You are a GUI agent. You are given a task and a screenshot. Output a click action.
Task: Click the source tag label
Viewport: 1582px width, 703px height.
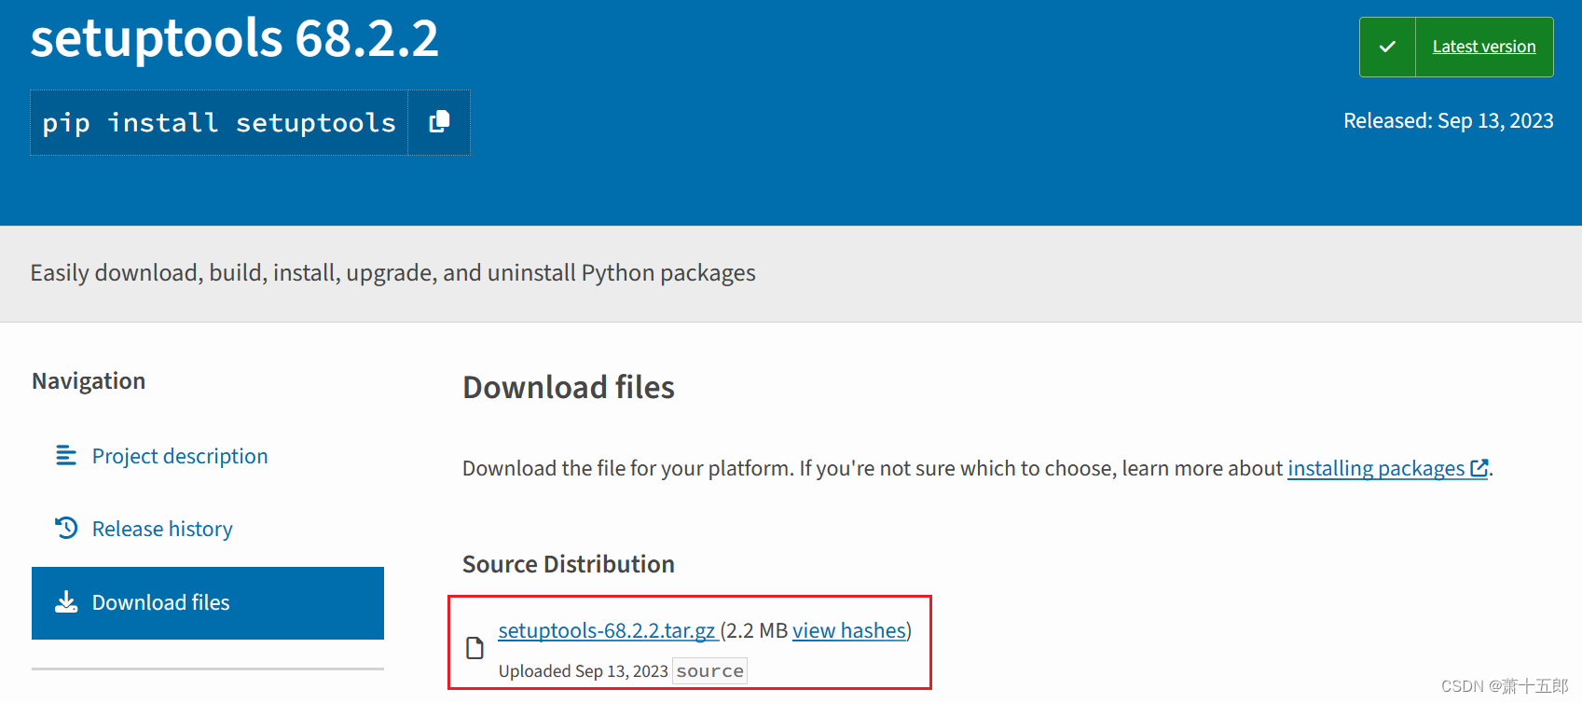point(709,671)
